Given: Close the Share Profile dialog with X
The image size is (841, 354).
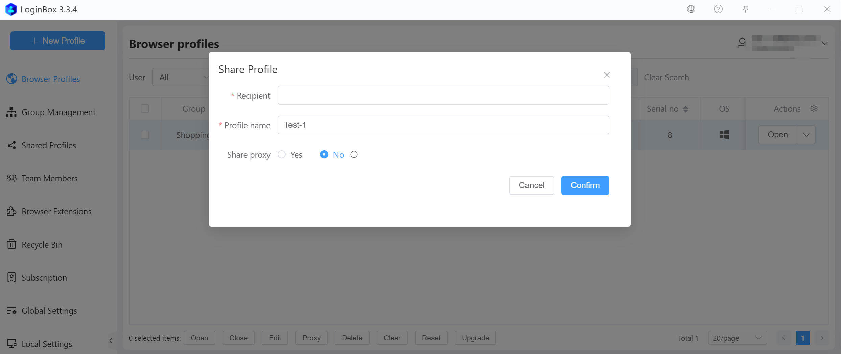Looking at the screenshot, I should pyautogui.click(x=607, y=75).
